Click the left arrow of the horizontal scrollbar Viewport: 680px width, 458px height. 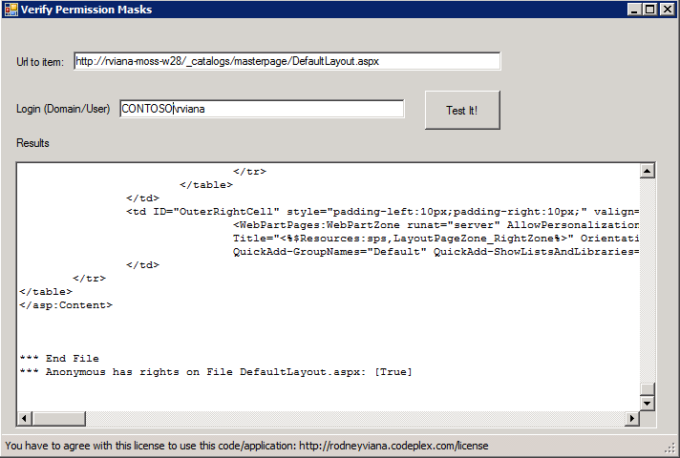[25, 419]
